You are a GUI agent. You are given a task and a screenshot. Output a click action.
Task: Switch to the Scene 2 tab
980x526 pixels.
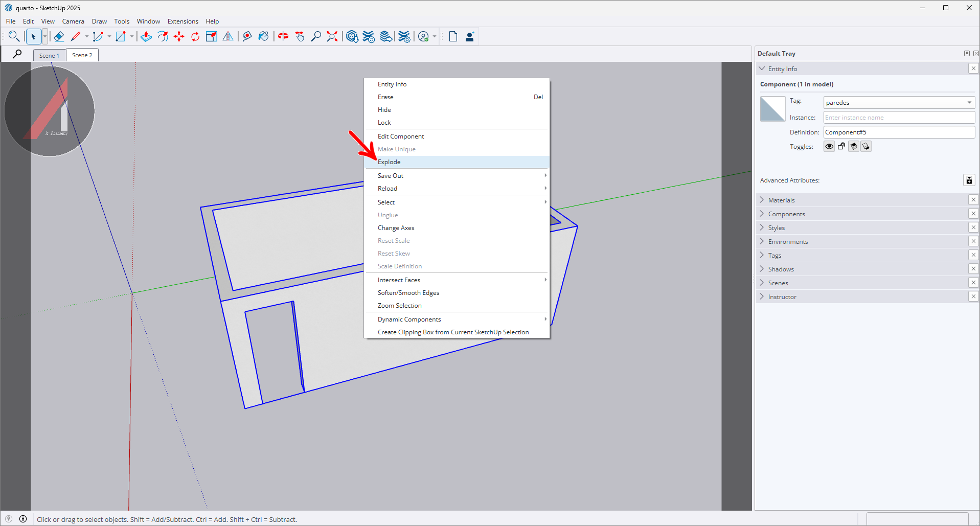[82, 55]
